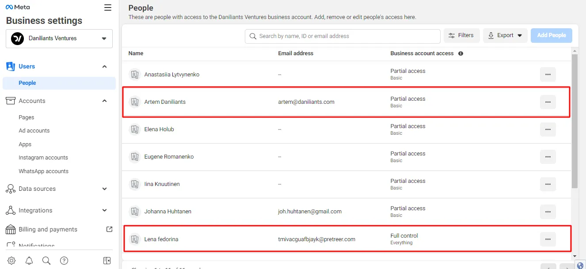Select the name Johanna Huhtanen
The width and height of the screenshot is (586, 269).
tap(168, 212)
